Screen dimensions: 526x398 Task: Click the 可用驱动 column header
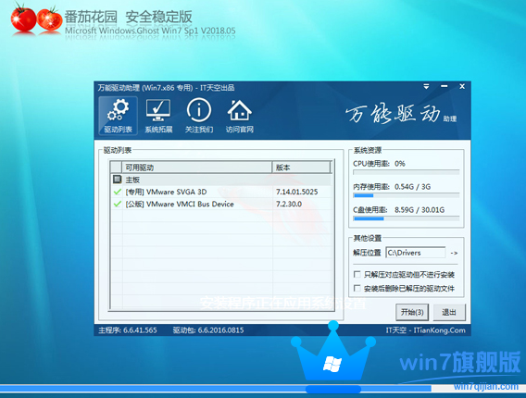pos(197,168)
